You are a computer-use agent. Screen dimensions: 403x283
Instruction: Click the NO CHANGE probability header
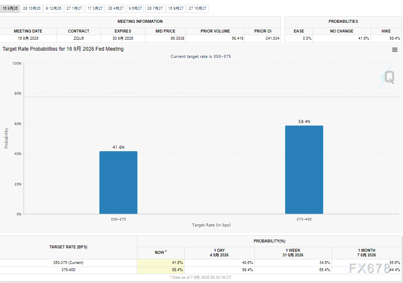pyautogui.click(x=342, y=31)
